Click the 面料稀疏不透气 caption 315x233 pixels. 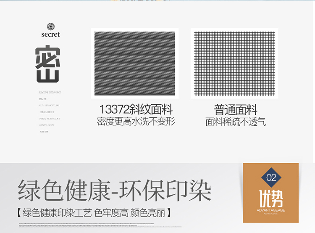(236, 122)
